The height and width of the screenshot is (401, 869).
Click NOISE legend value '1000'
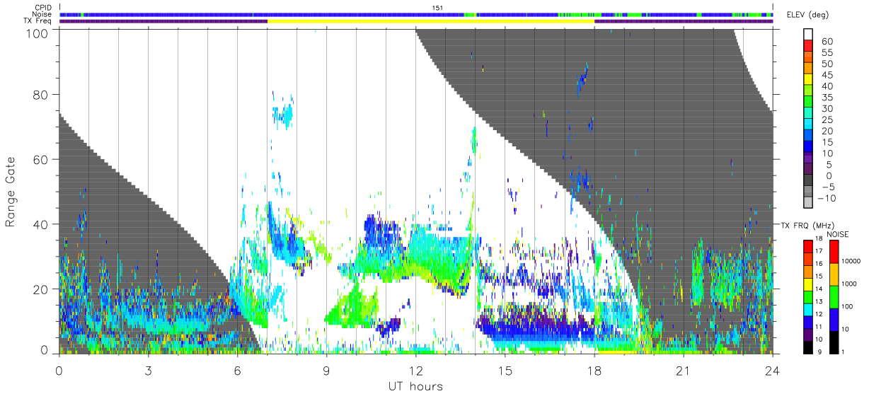(x=850, y=284)
